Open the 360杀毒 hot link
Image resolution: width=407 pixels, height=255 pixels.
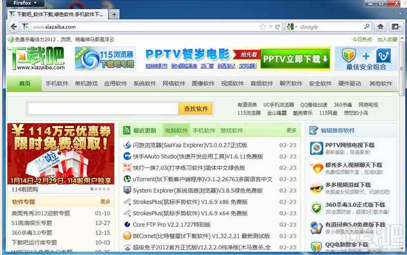click(342, 105)
